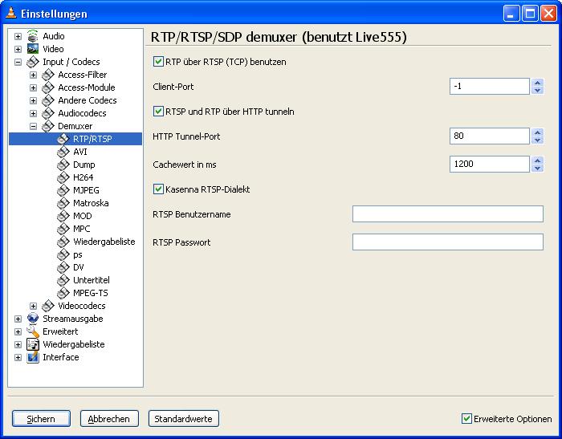Collapse the Demuxer tree node

point(34,126)
